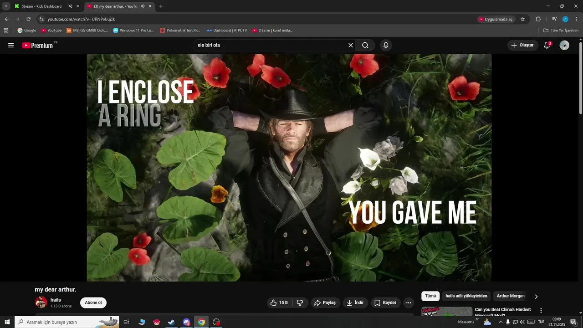Click the Kaydet save button
583x328 pixels.
[385, 302]
